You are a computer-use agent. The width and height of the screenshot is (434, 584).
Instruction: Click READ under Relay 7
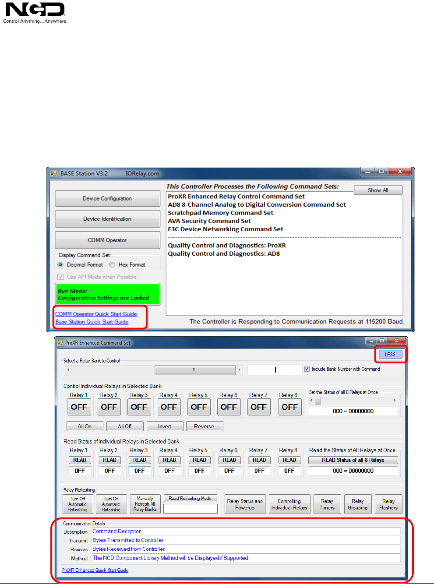(259, 460)
